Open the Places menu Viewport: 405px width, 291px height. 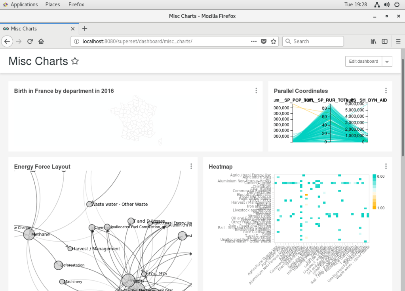tap(52, 4)
